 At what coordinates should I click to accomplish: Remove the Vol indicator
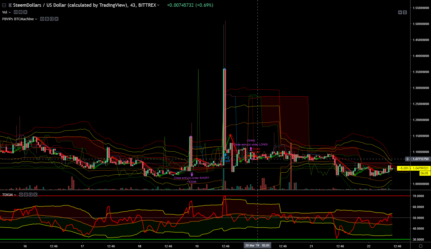tap(25, 12)
